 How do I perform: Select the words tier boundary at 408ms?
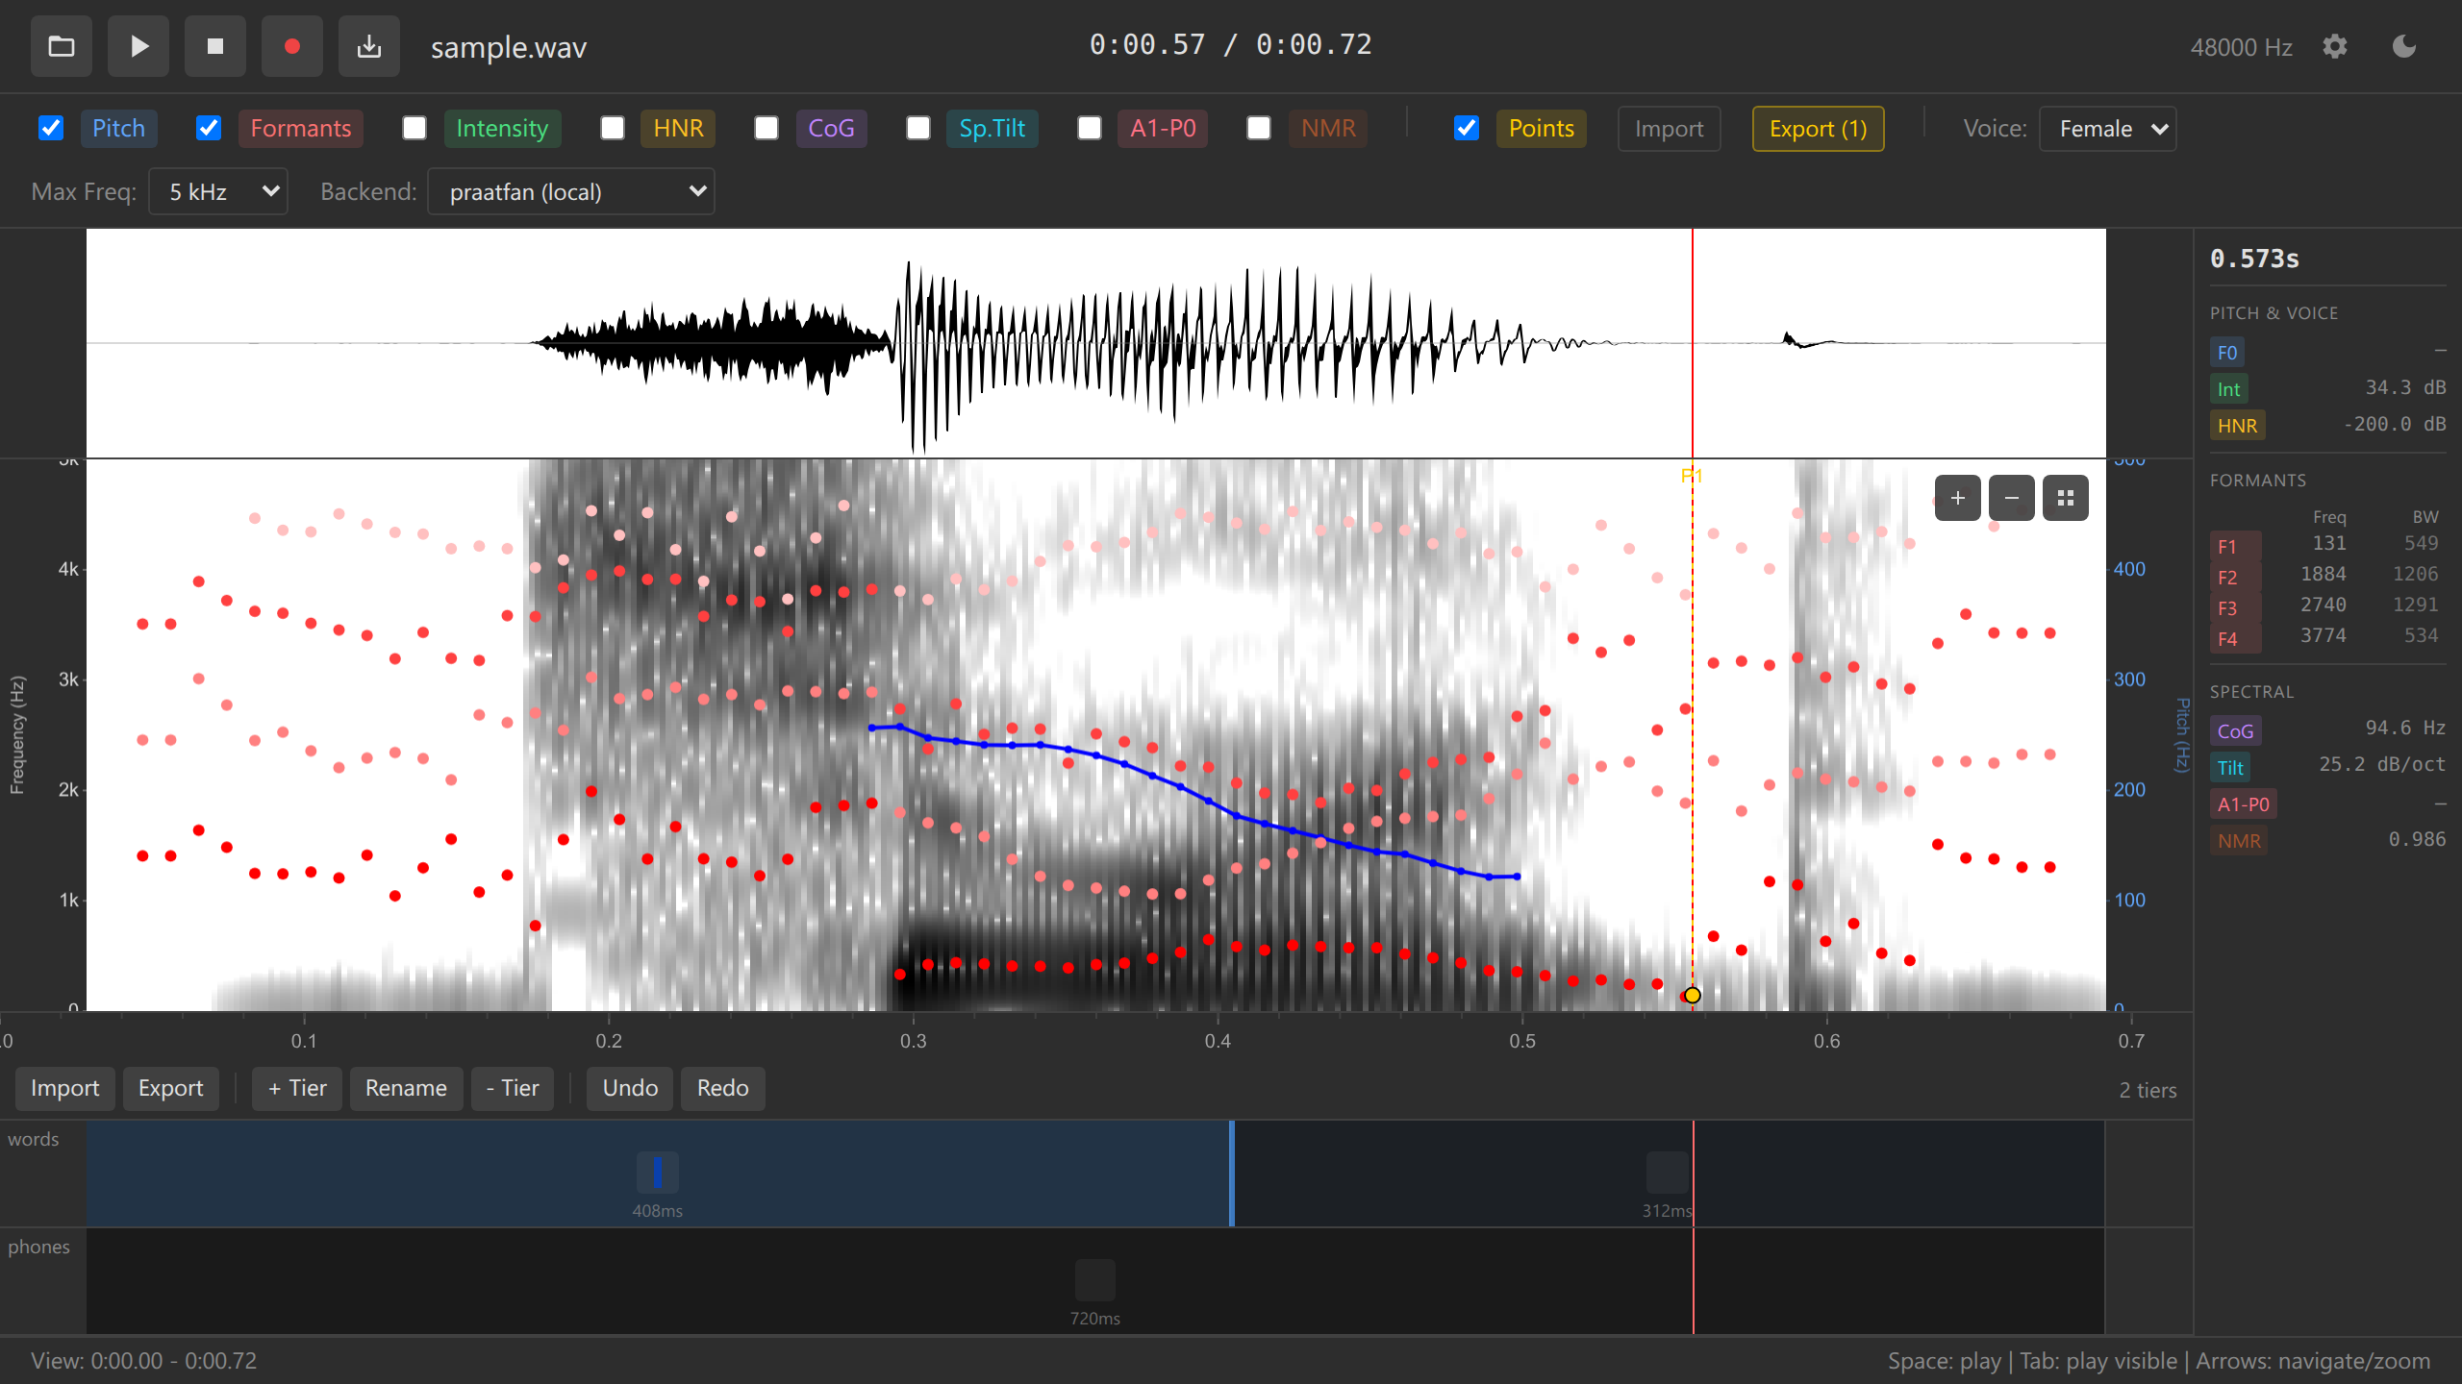(1232, 1173)
